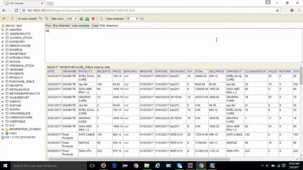Expand the Users node

pos(2,133)
